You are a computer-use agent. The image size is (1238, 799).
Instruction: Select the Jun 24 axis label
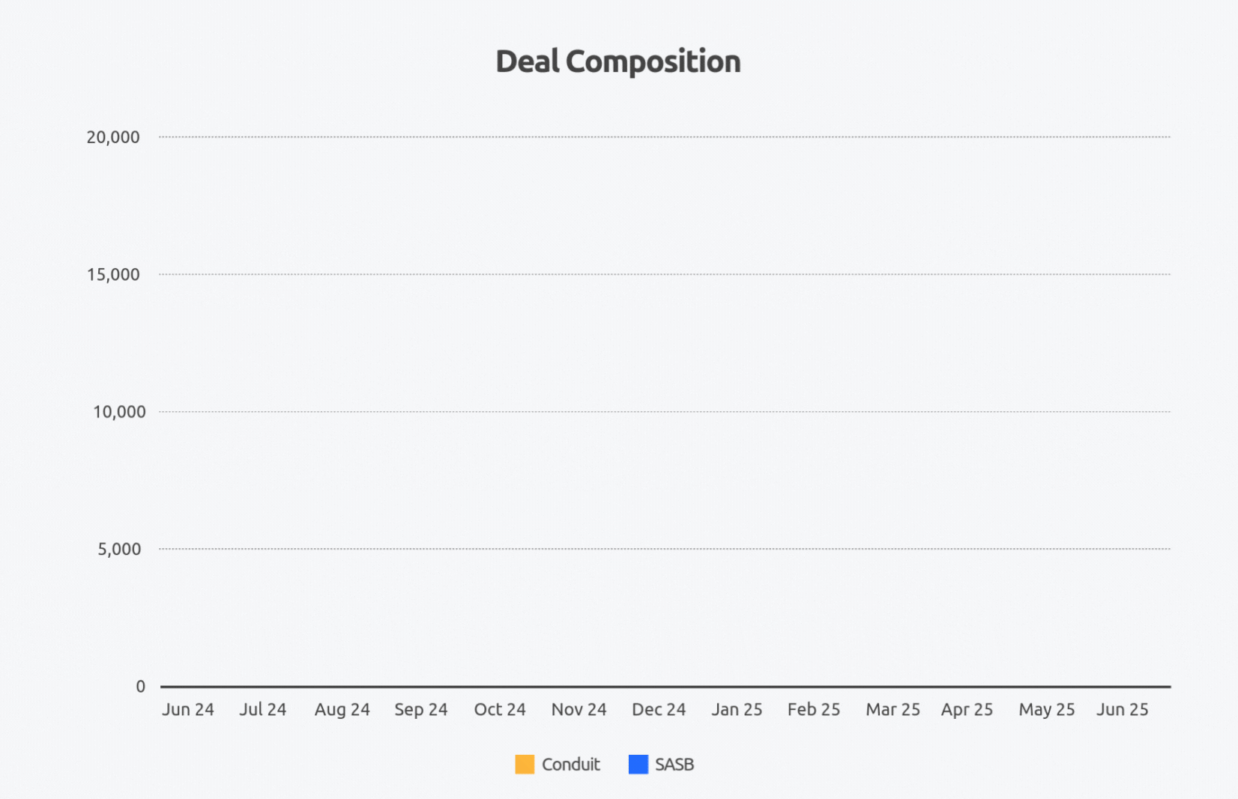[x=188, y=709]
